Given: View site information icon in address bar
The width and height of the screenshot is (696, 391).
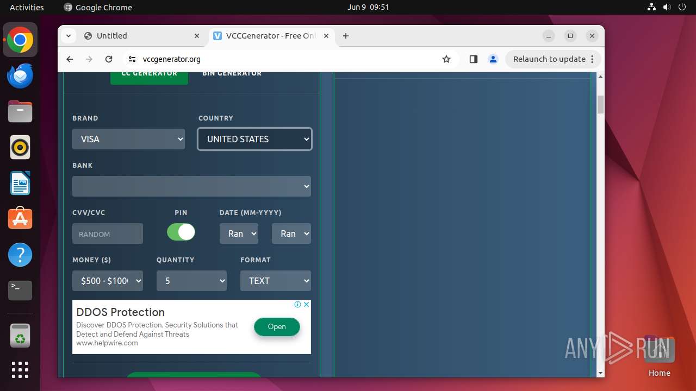Looking at the screenshot, I should coord(132,59).
